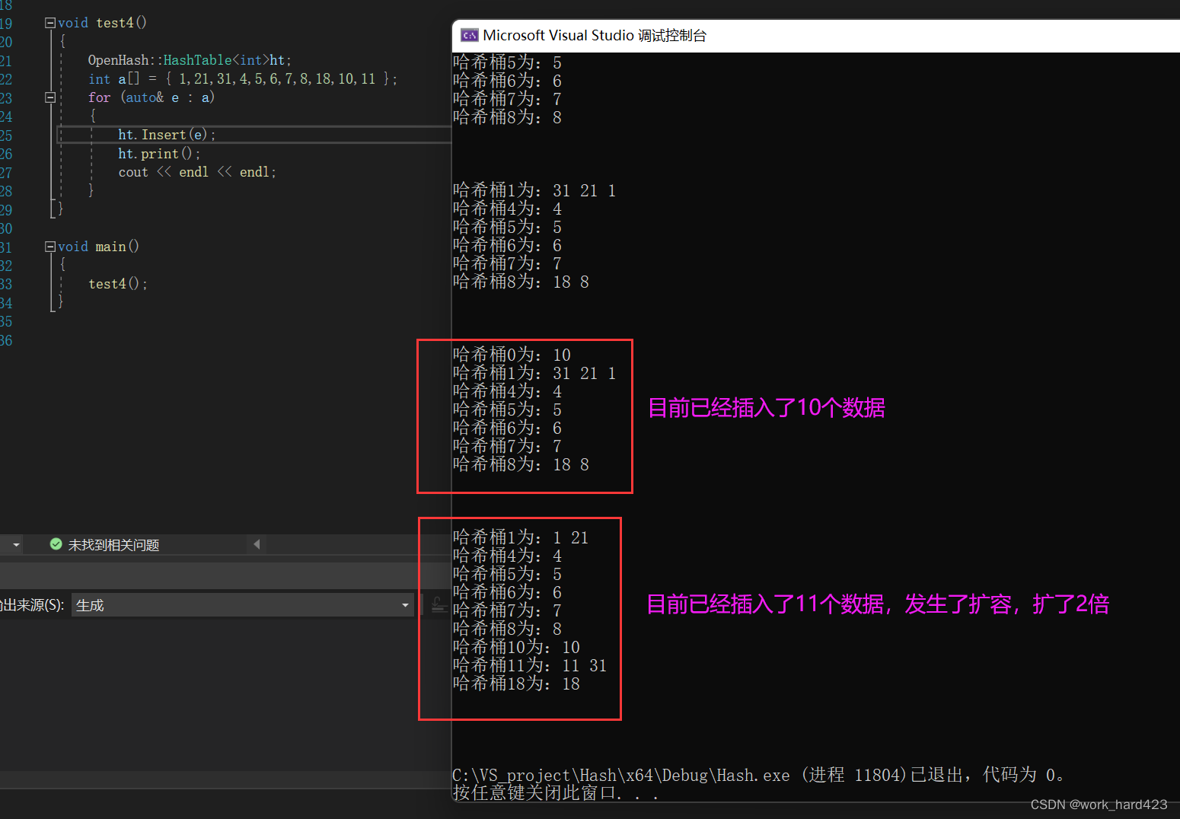Click the OpenHash::HashTable<int>ht; code line
The width and height of the screenshot is (1180, 819).
pos(190,60)
